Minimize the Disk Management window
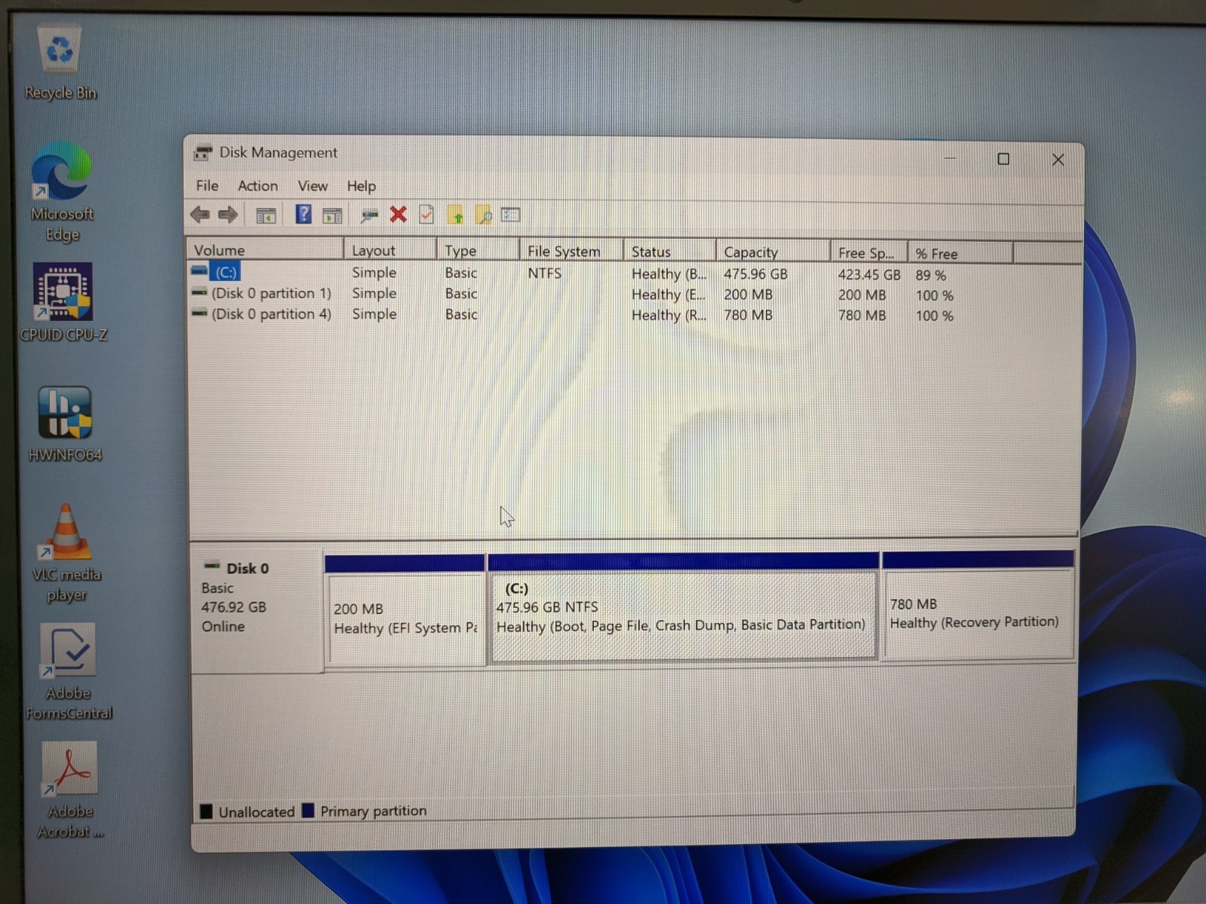 pos(950,158)
